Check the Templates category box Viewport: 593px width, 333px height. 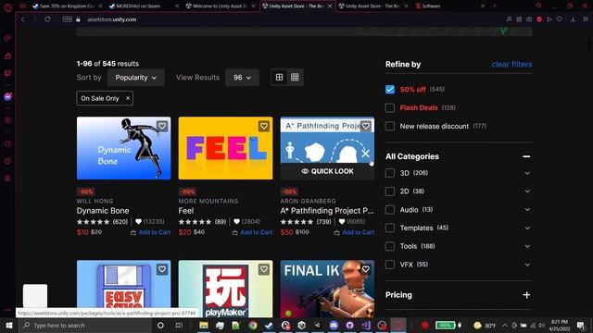(x=390, y=228)
